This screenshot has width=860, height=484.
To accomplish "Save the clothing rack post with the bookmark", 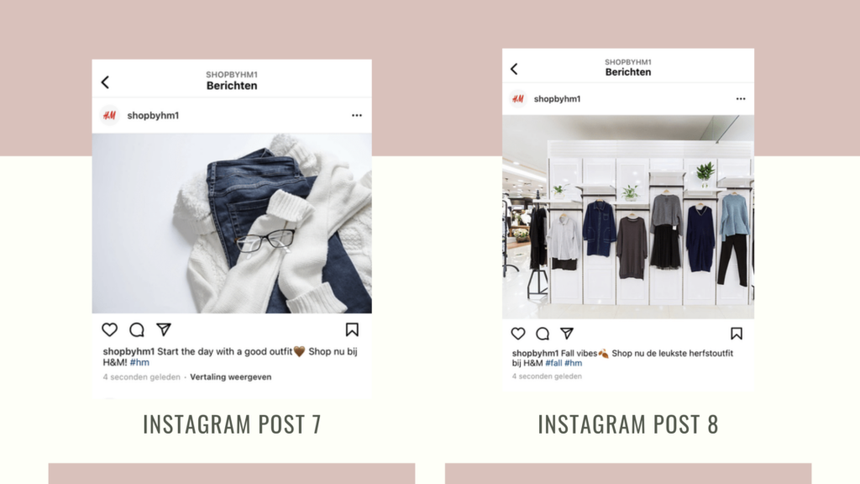I will [737, 333].
